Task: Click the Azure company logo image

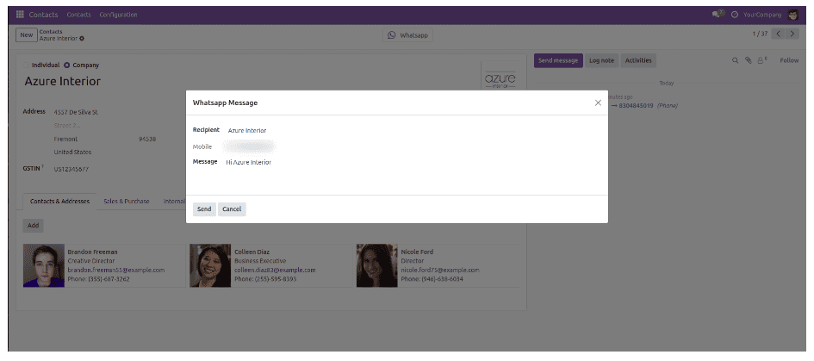Action: (500, 76)
